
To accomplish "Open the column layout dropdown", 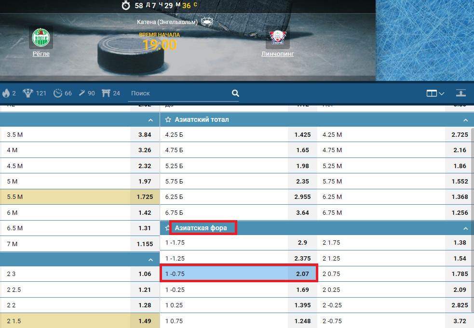I will pos(435,93).
